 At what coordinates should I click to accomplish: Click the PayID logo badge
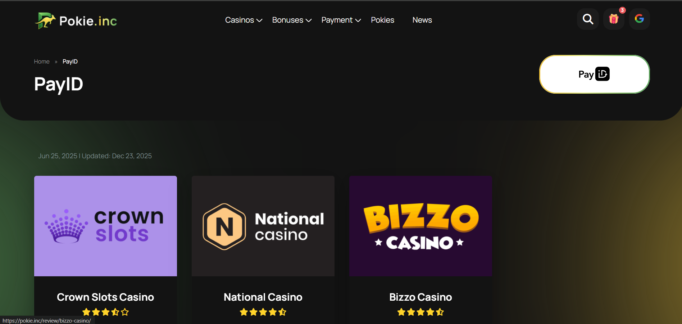click(594, 74)
